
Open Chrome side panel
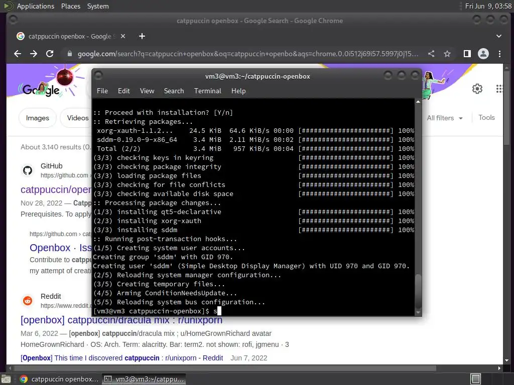click(467, 54)
